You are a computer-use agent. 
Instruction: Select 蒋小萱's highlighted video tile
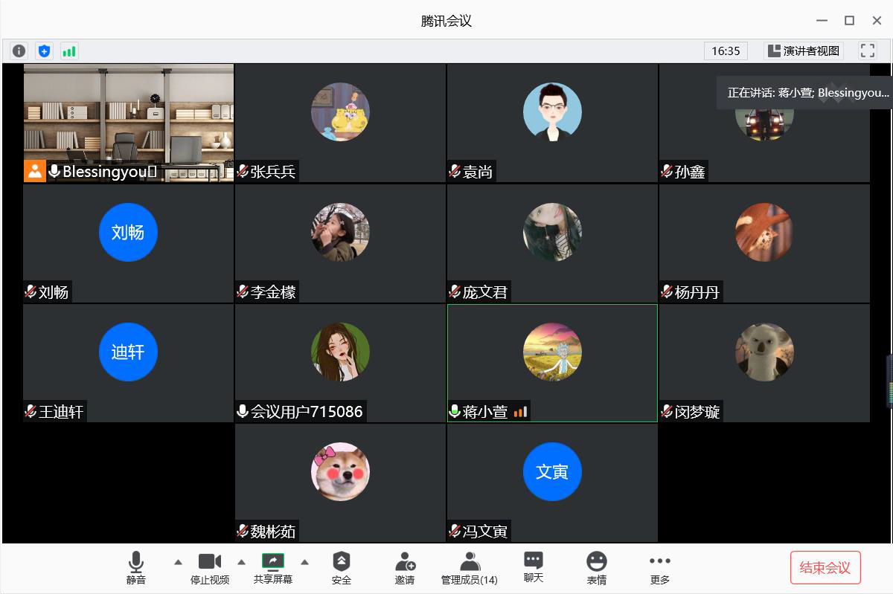[x=552, y=363]
